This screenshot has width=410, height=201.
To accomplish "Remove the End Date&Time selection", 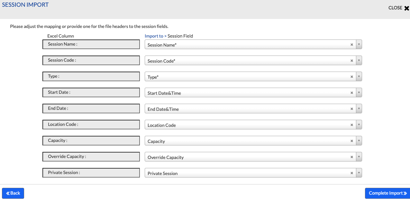I will pyautogui.click(x=352, y=109).
